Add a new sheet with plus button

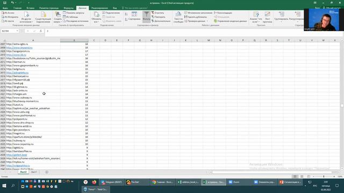(x=47, y=172)
